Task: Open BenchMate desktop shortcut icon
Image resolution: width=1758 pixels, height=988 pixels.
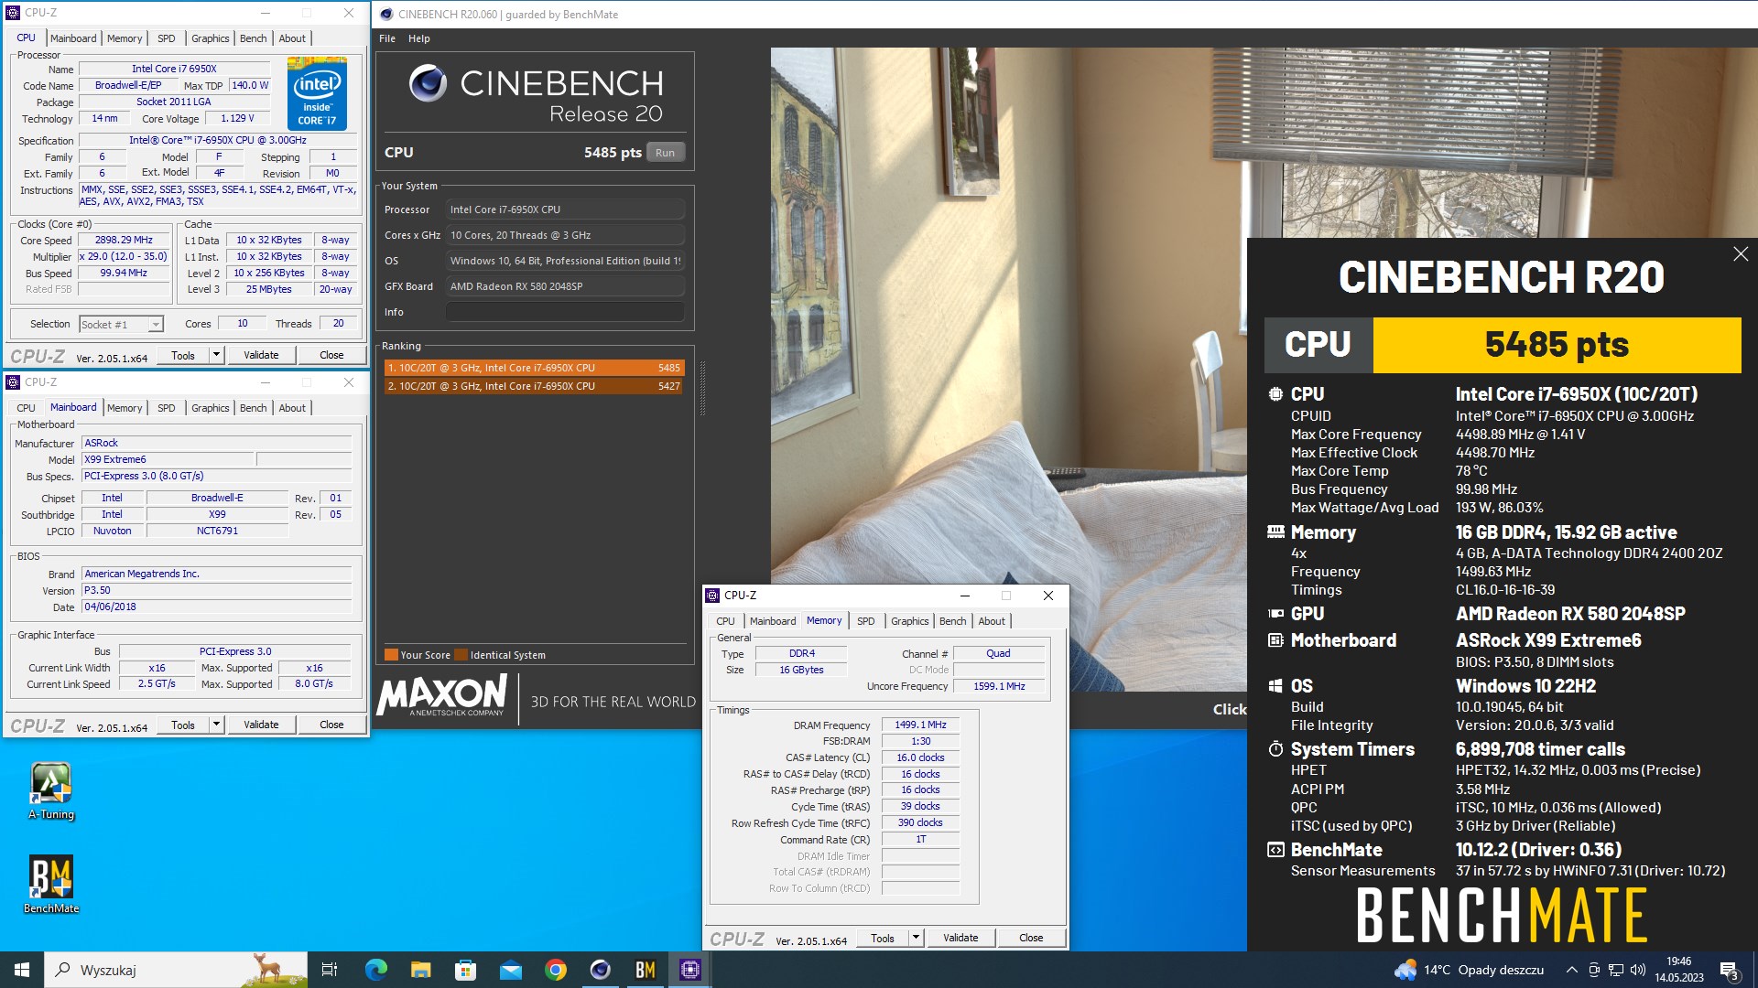Action: (51, 884)
